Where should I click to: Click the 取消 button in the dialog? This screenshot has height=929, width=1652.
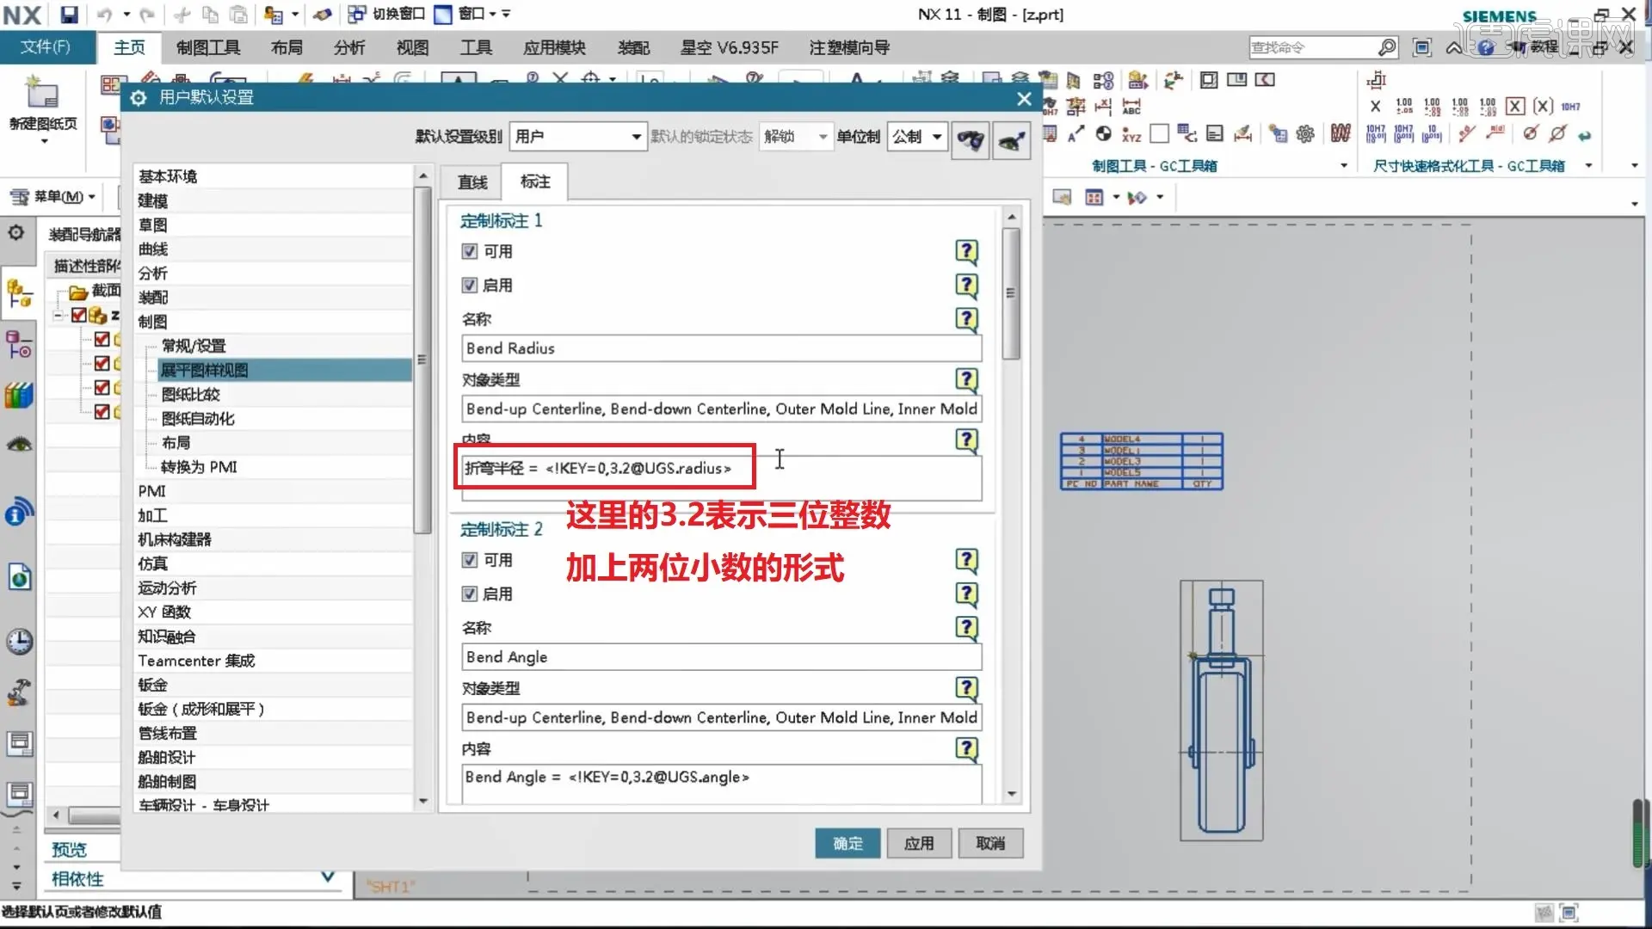pos(990,843)
